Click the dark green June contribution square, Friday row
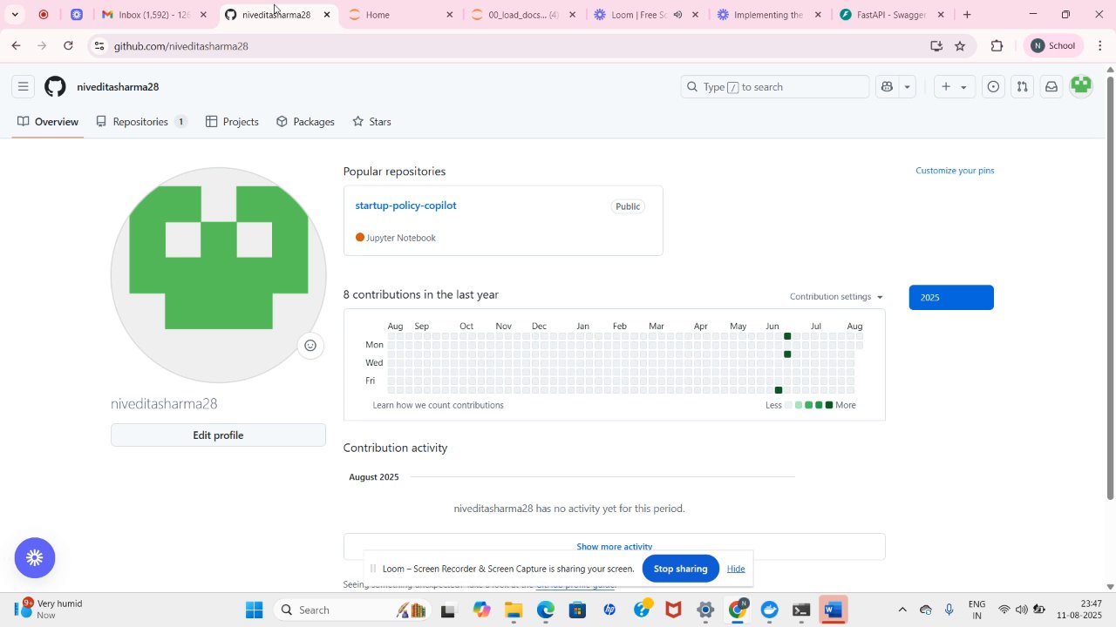 779,390
